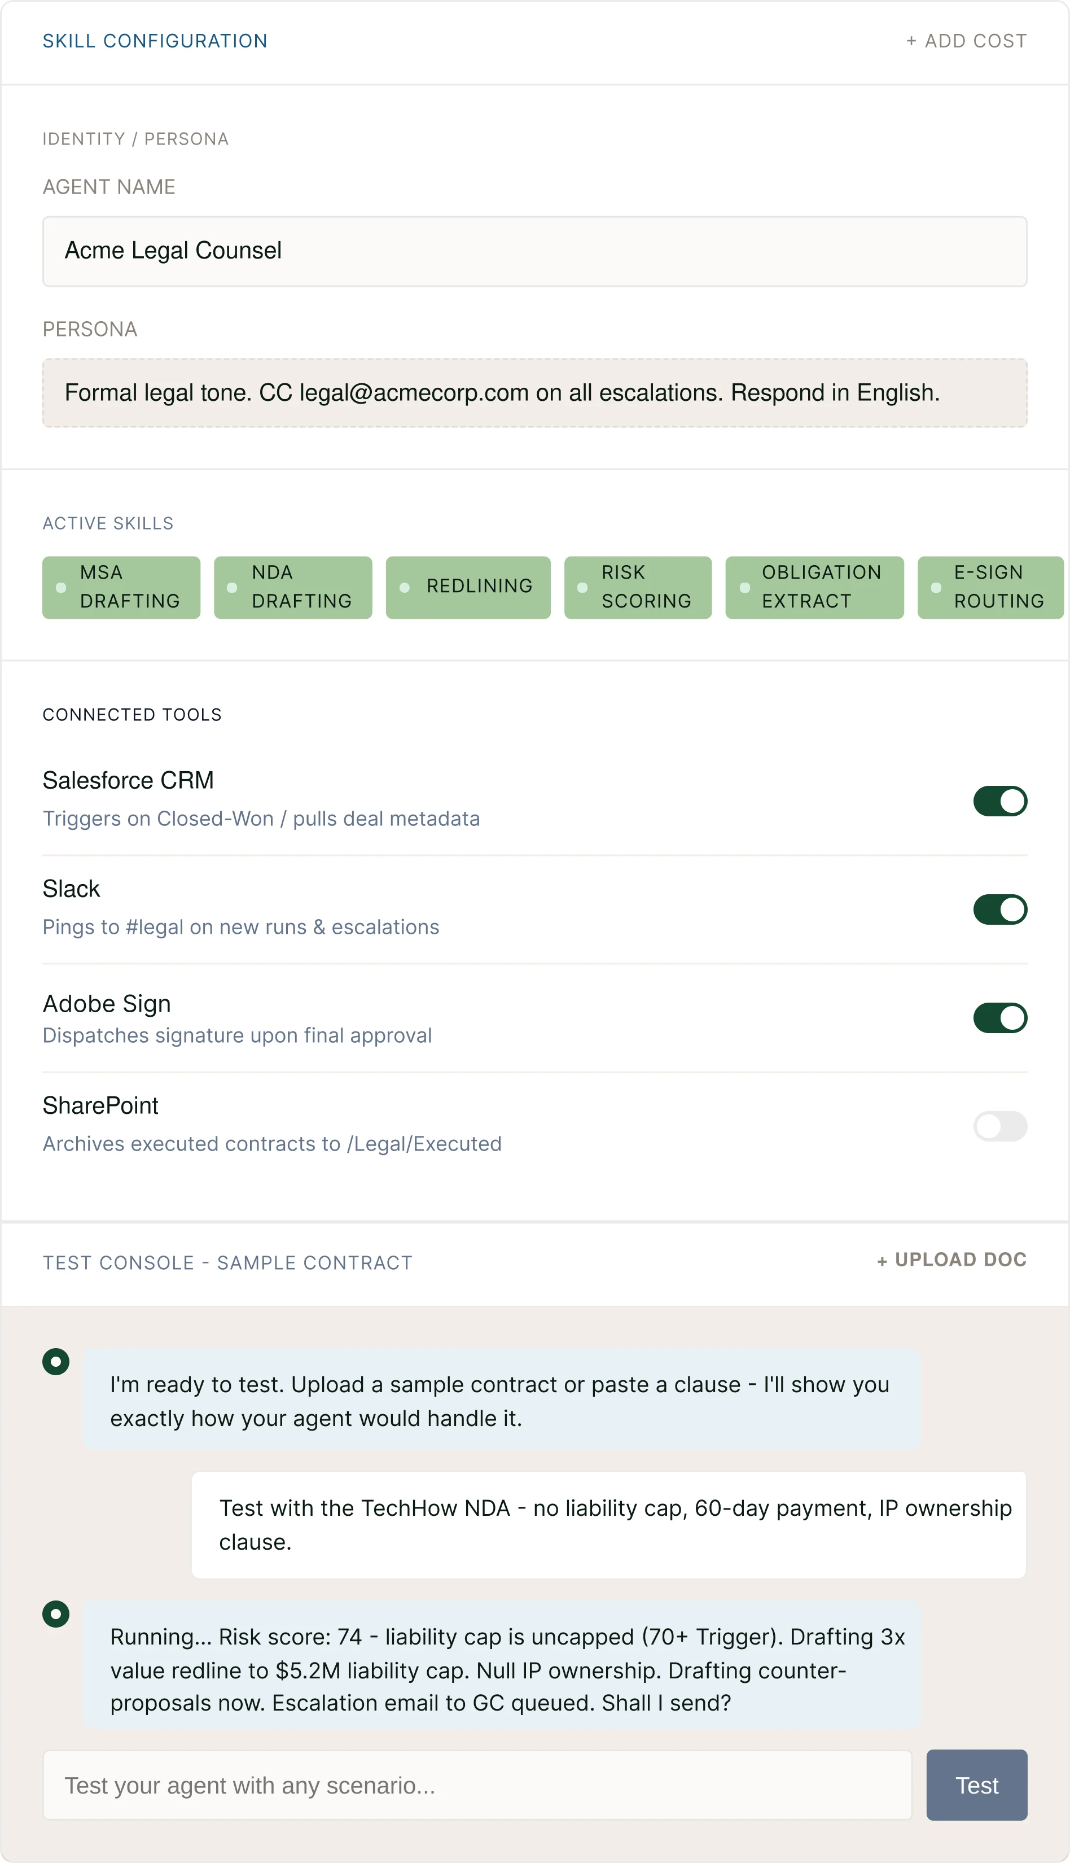Click + Upload Doc in test console

coord(951,1260)
